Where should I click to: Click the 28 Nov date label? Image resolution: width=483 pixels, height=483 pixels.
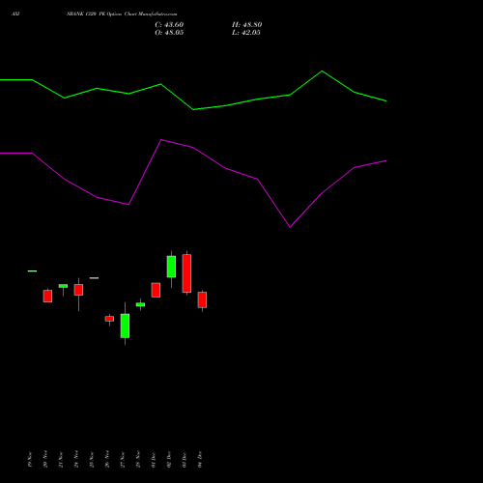tap(138, 460)
